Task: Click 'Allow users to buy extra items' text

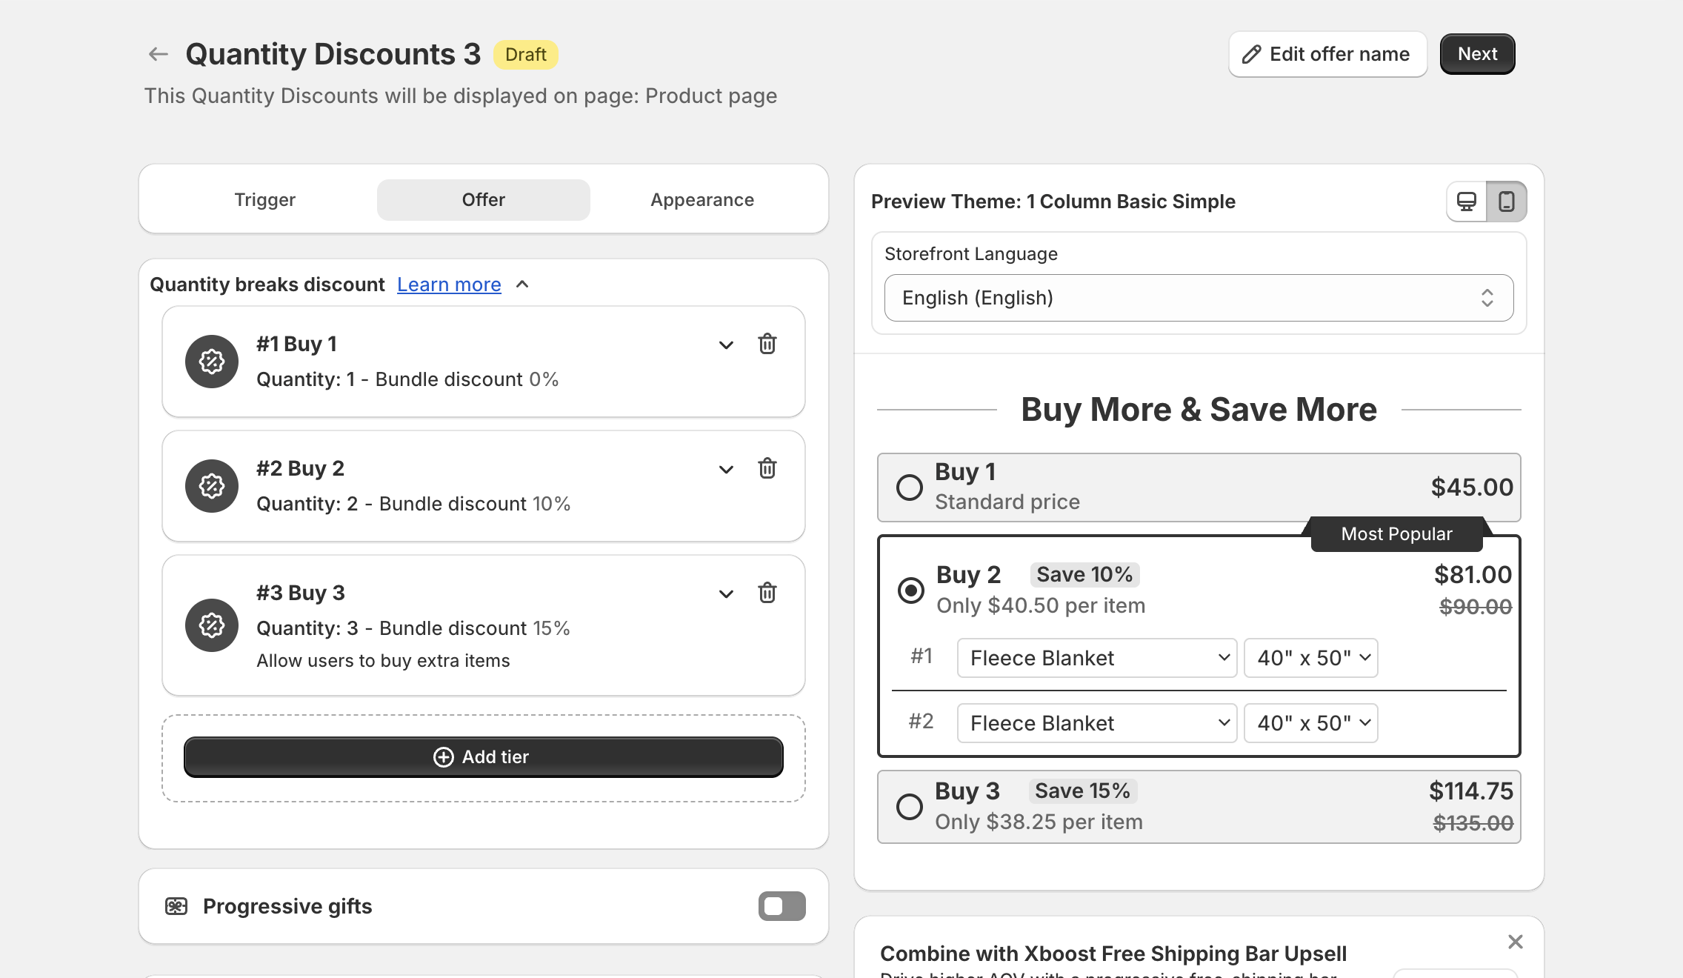Action: point(384,661)
